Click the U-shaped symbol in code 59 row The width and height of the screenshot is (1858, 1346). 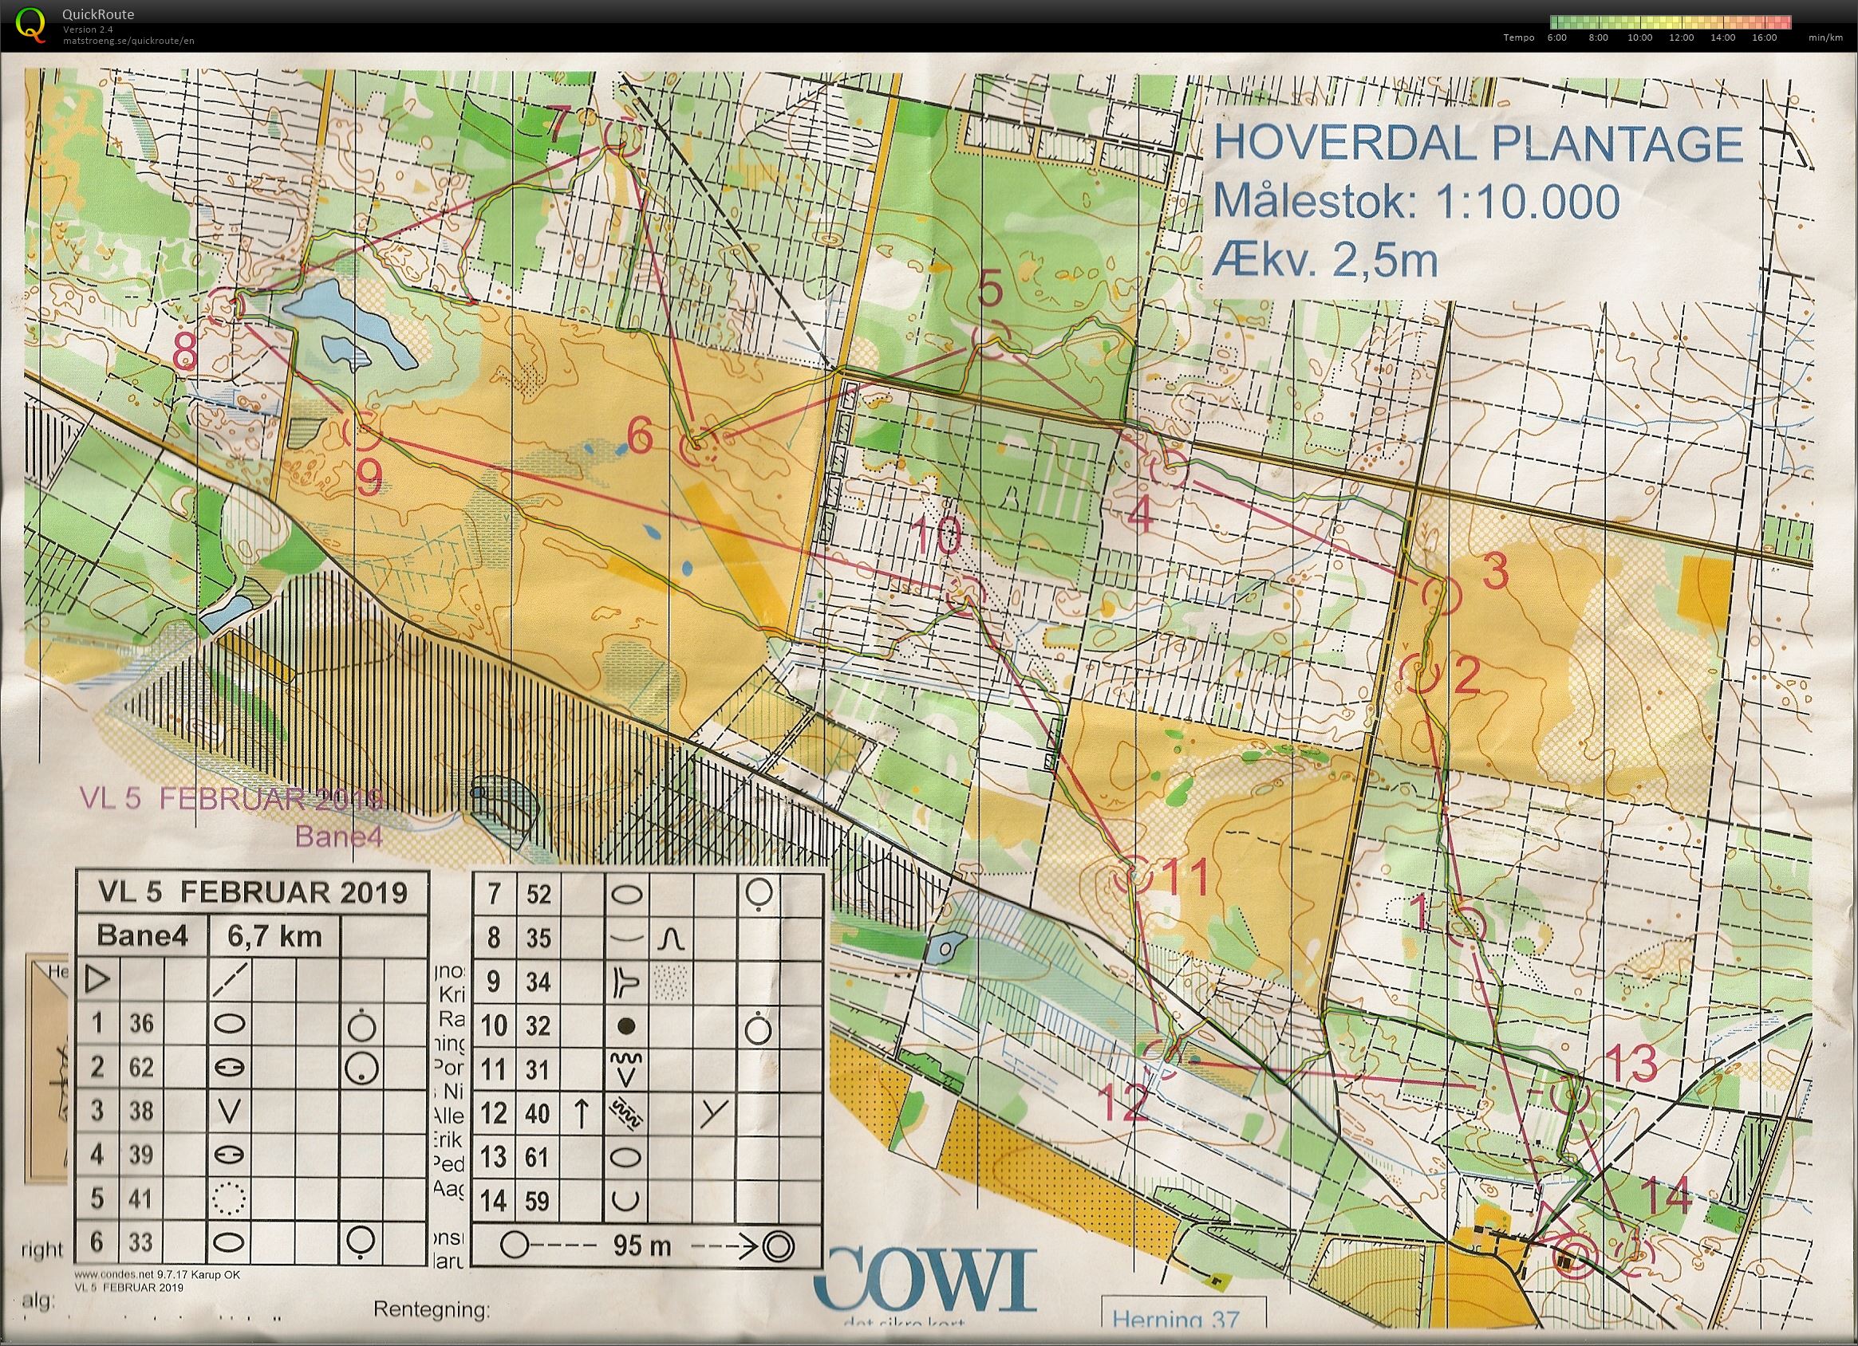pos(626,1201)
